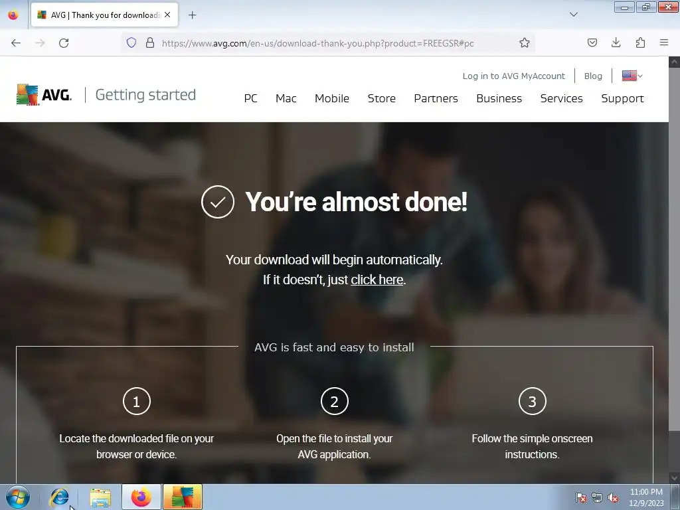Open the Business menu

(499, 98)
